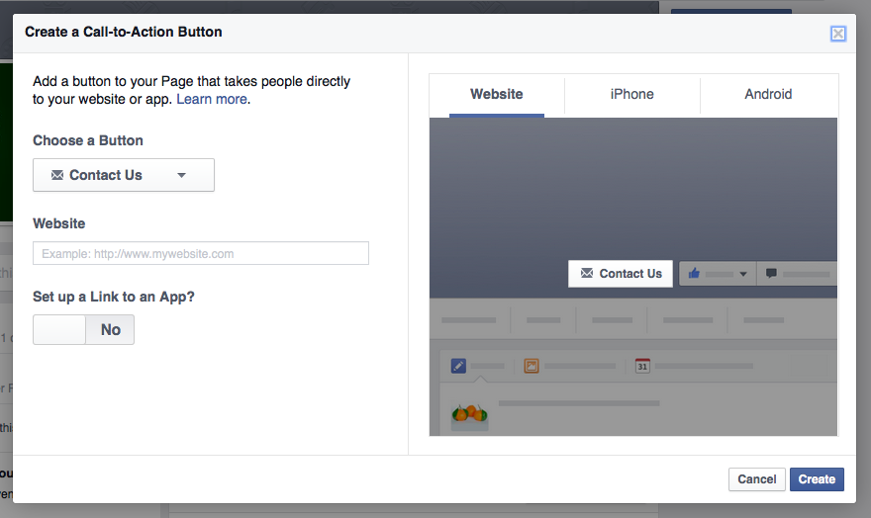Open the Contact Us button dropdown

(124, 175)
